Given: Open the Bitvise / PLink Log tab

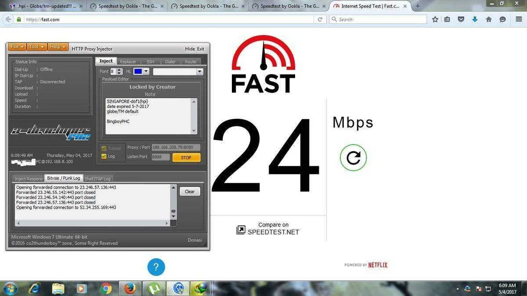Looking at the screenshot, I should pos(64,178).
